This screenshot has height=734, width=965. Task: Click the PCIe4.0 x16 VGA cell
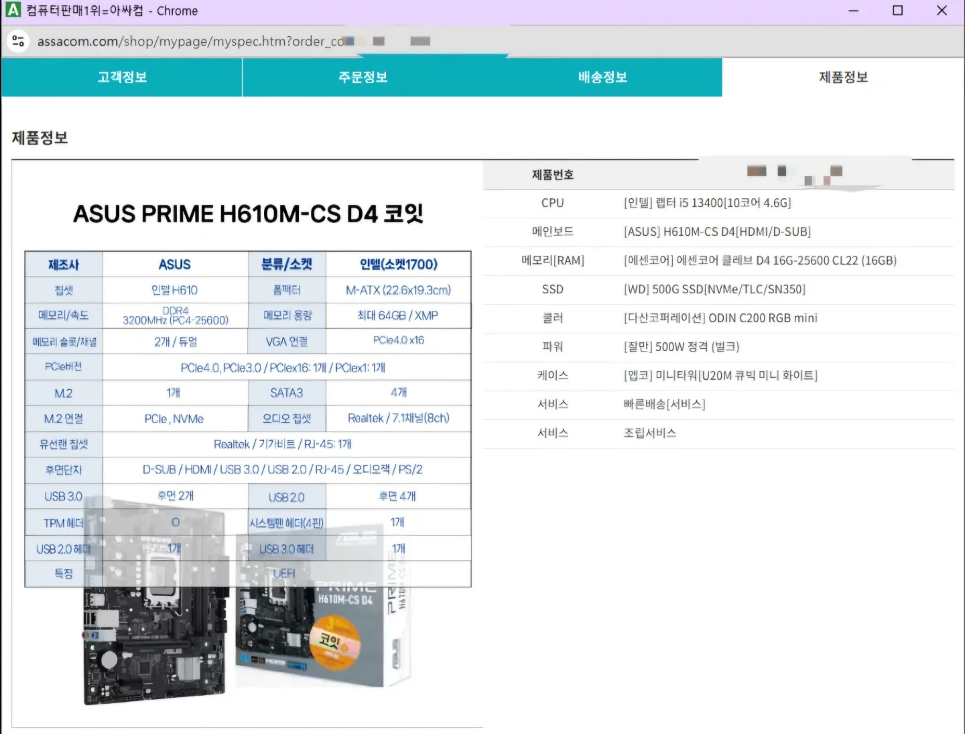tap(399, 341)
